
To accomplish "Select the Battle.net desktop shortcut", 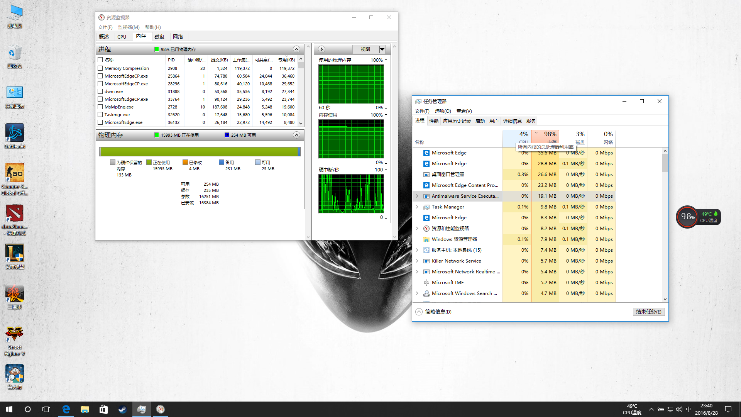I will (15, 136).
